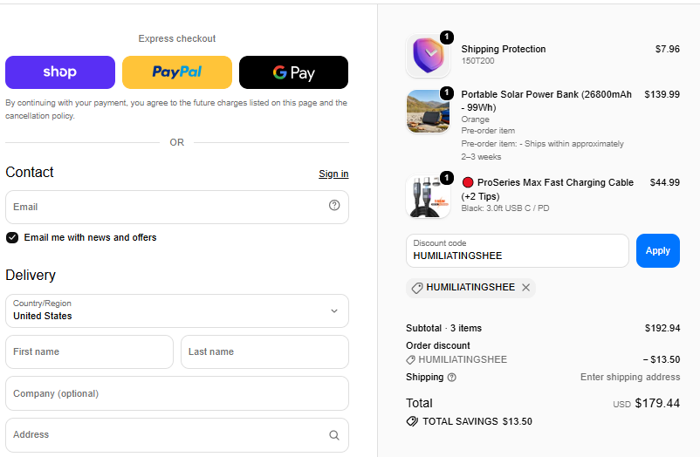Click the Company (optional) field
This screenshot has height=457, width=700.
(x=177, y=393)
